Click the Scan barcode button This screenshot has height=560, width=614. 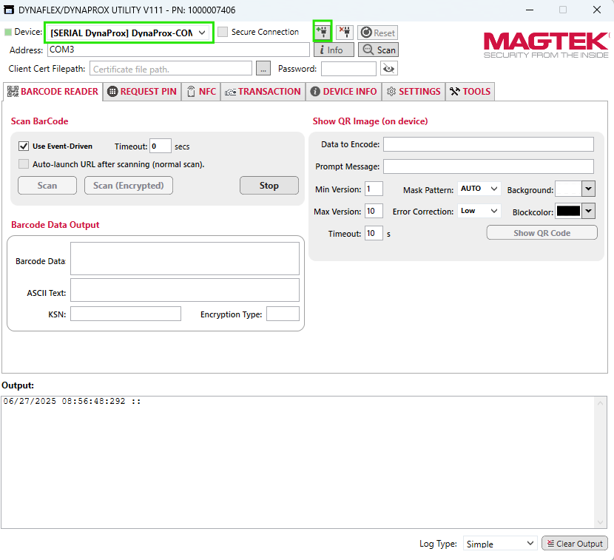tap(47, 185)
